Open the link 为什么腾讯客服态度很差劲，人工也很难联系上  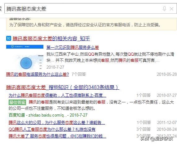tap(57, 95)
